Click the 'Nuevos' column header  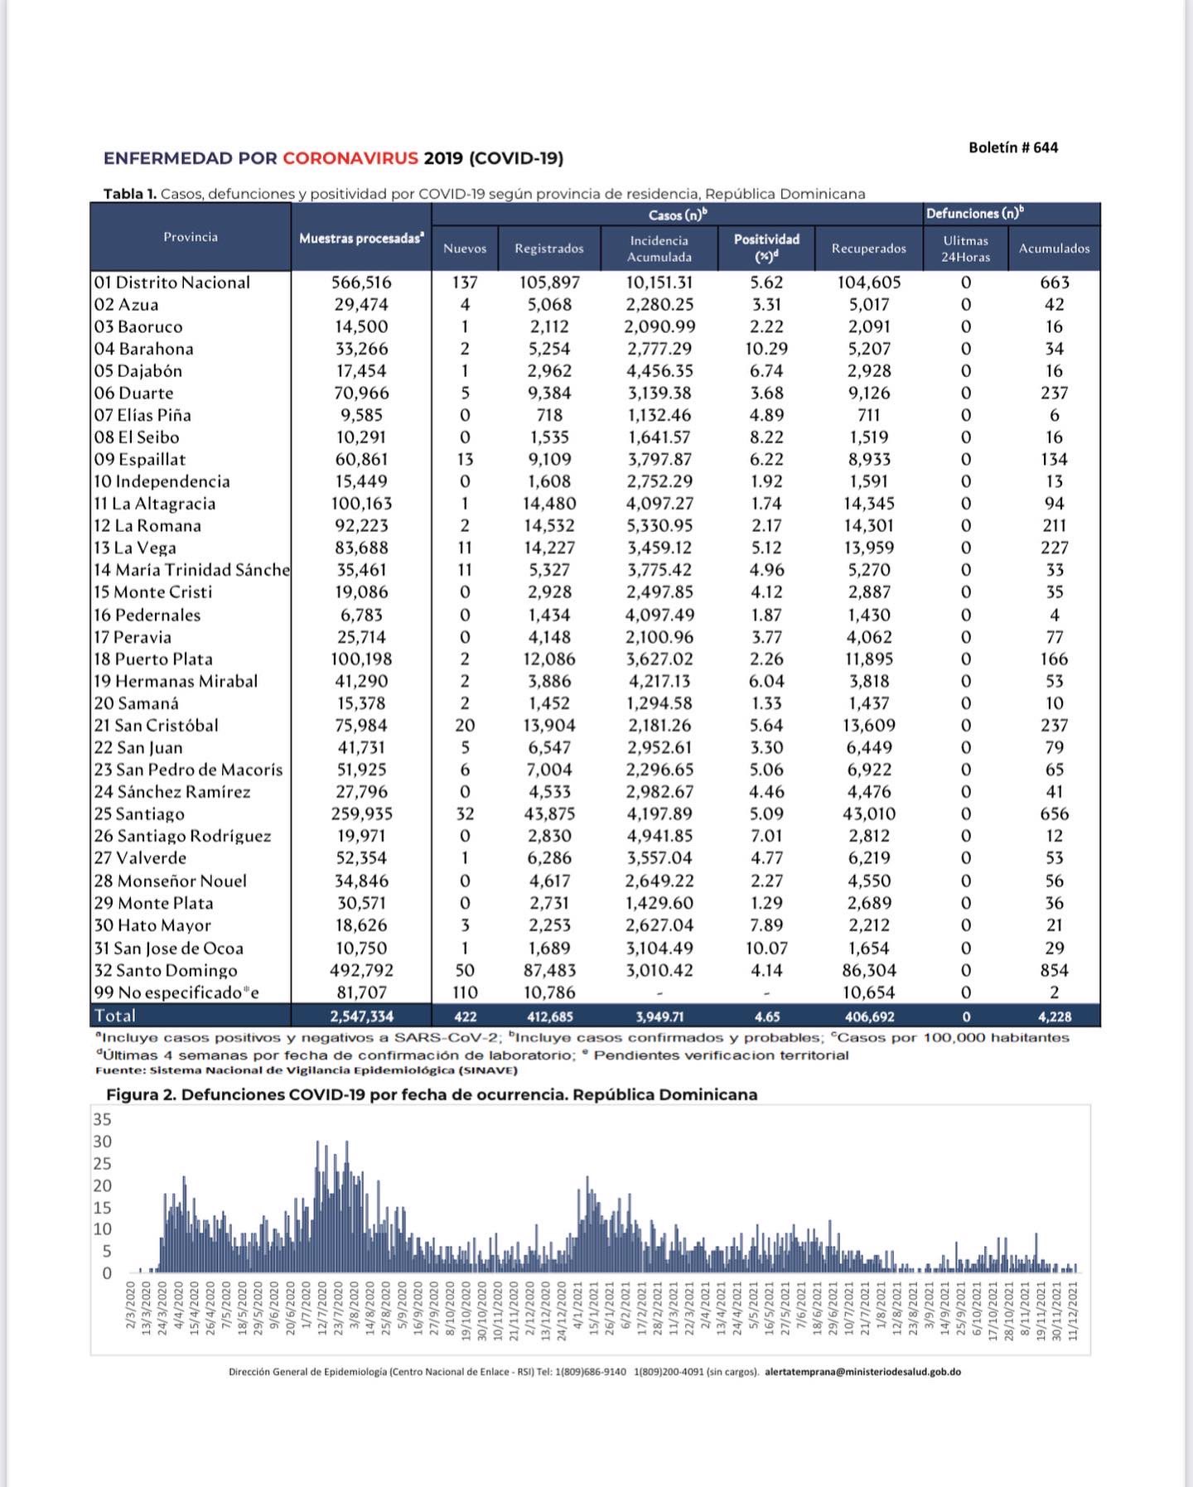(465, 249)
